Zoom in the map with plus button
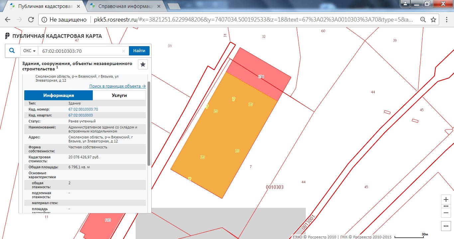Viewport: 454px width, 239px height. [446, 199]
